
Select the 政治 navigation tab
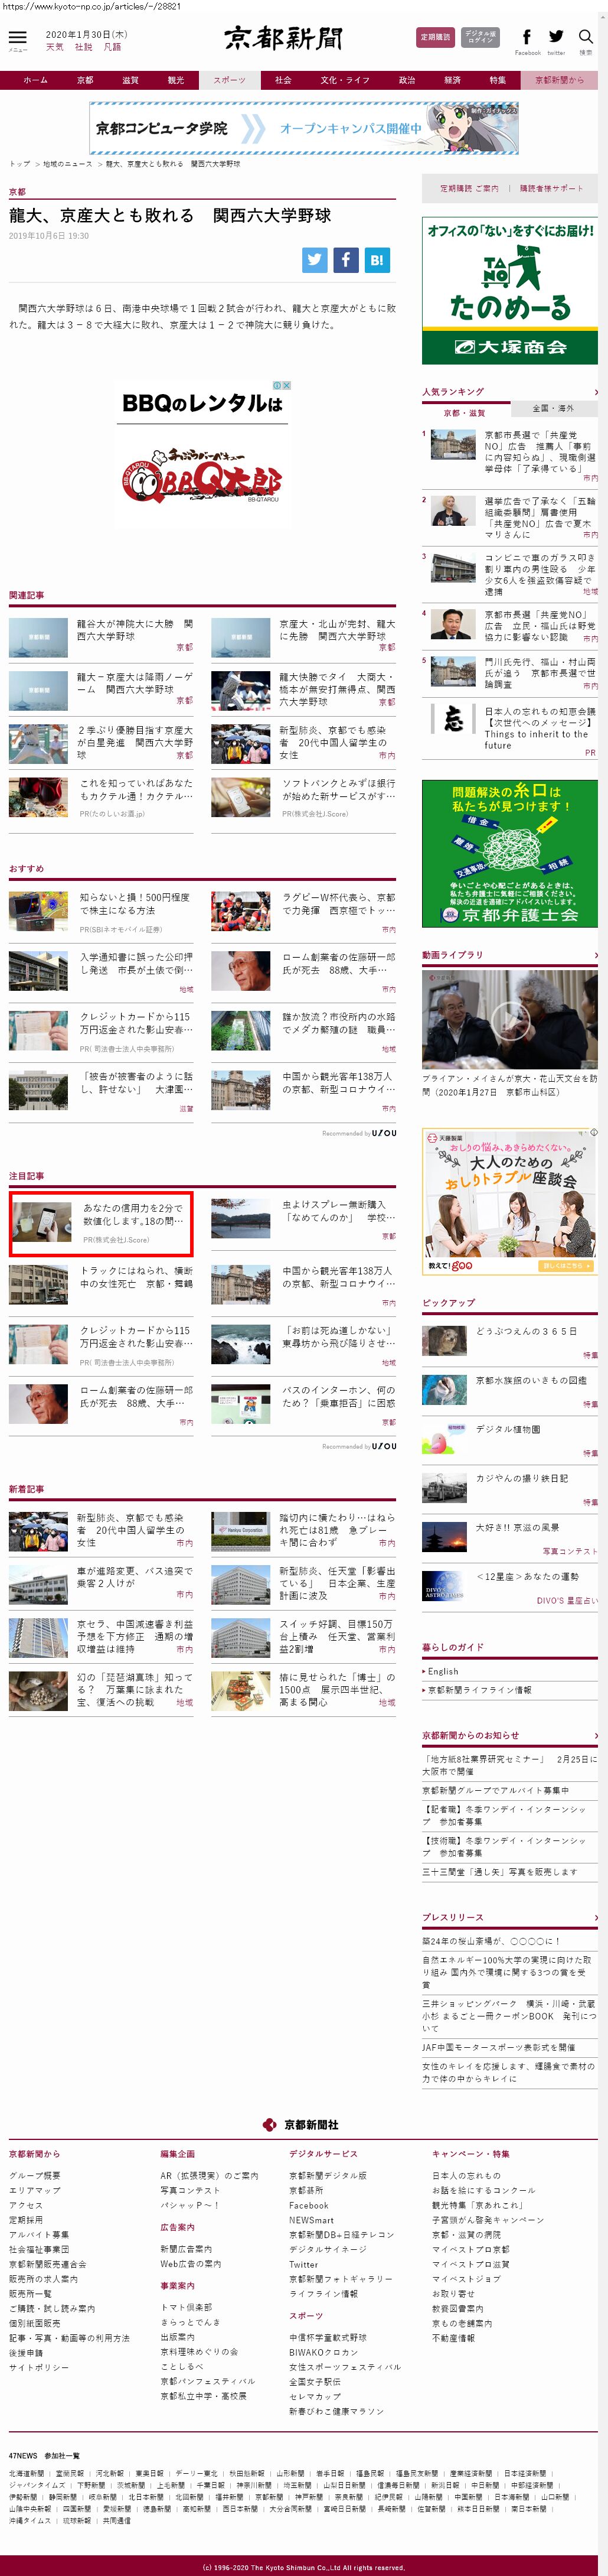[407, 80]
